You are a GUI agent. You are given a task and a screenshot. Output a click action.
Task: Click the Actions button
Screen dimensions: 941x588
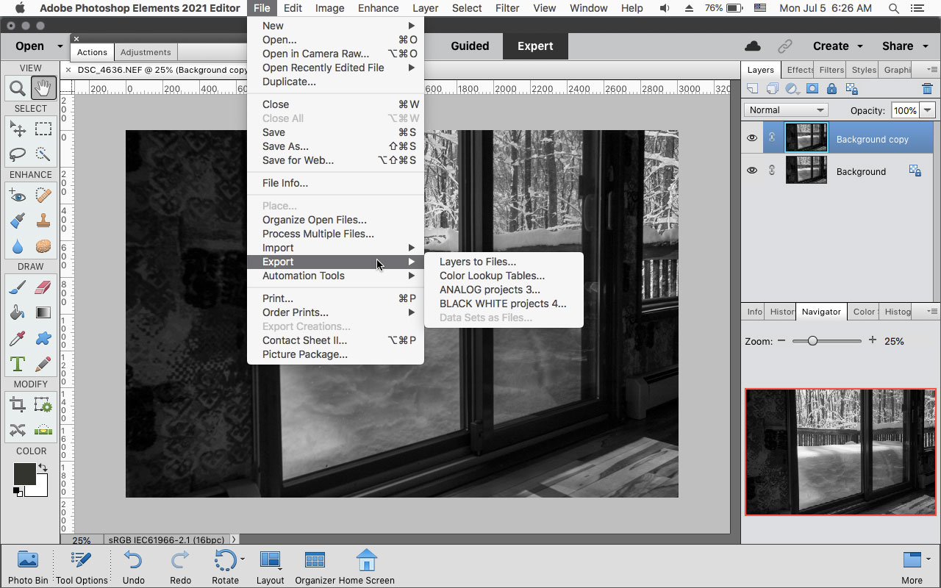pyautogui.click(x=91, y=52)
